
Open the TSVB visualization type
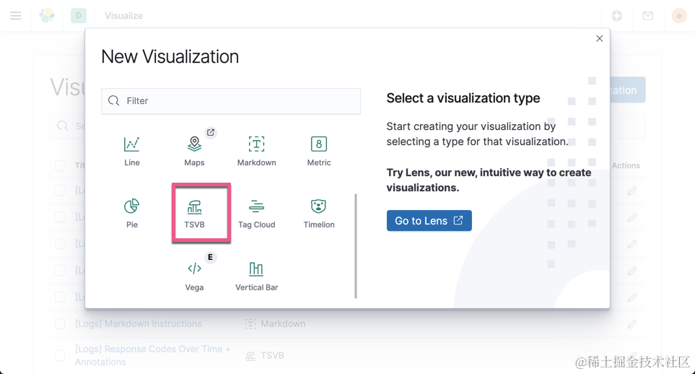pyautogui.click(x=194, y=214)
